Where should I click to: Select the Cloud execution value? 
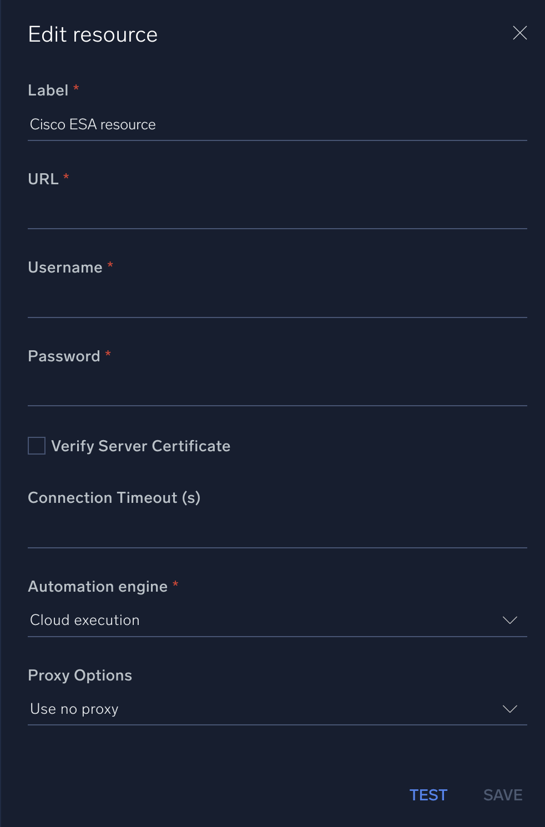point(84,620)
